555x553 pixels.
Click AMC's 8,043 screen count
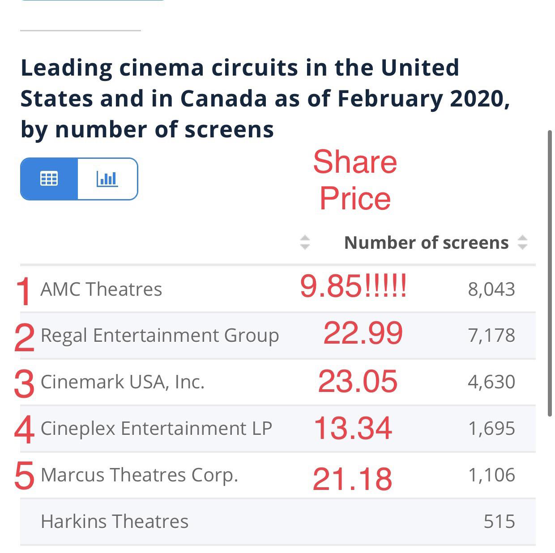click(491, 289)
